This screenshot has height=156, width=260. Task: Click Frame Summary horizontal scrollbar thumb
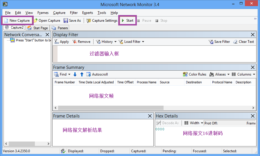coord(111,108)
